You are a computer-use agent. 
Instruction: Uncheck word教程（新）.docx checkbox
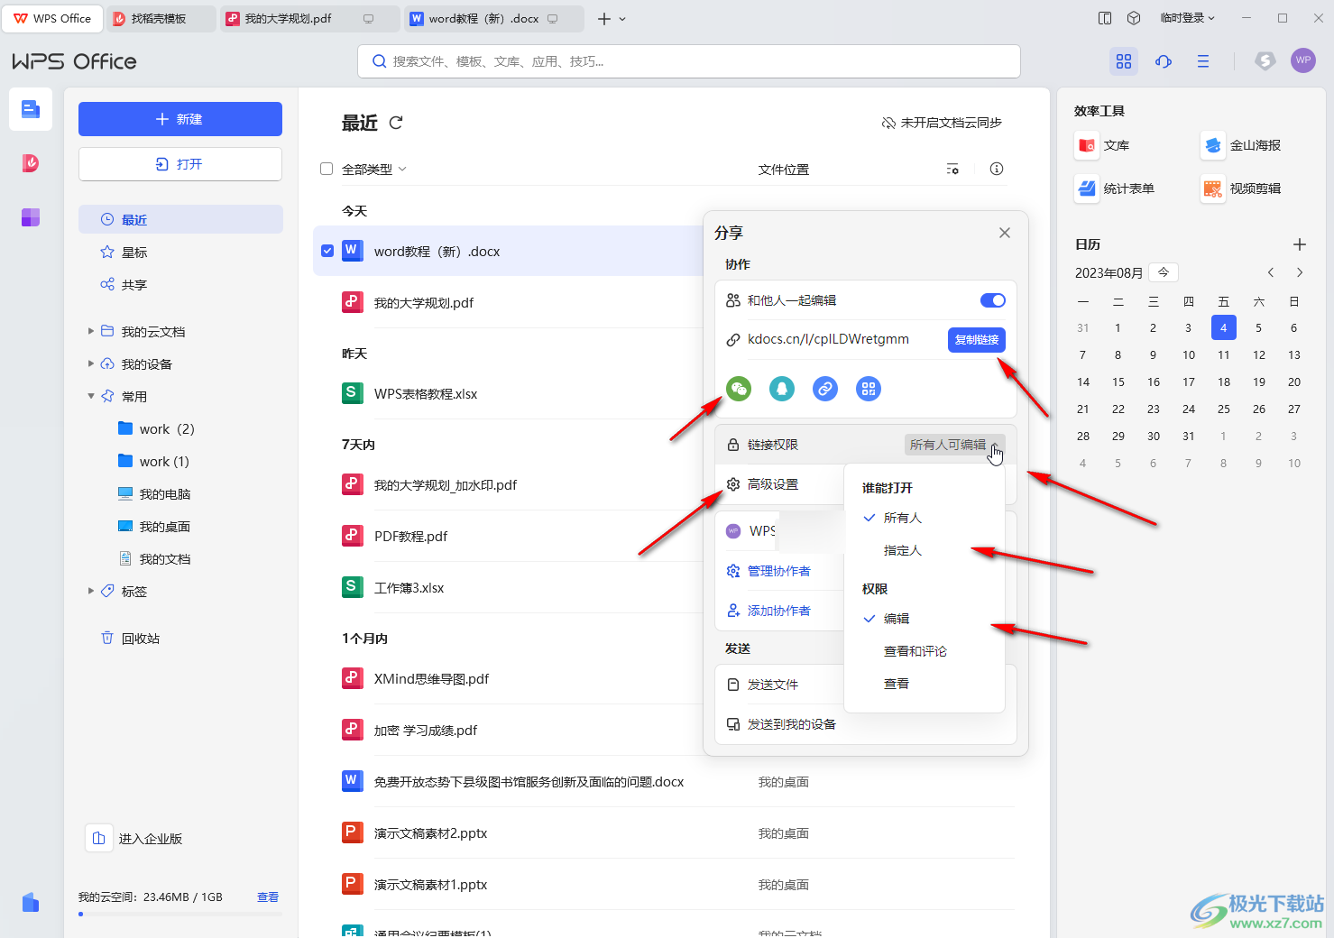click(x=327, y=251)
